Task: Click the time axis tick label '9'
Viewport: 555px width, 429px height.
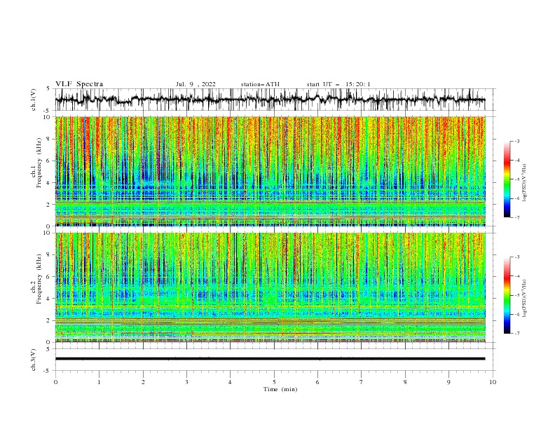Action: click(448, 382)
